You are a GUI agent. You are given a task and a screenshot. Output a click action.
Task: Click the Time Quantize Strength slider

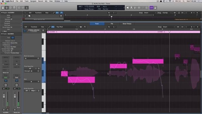[x=35, y=71]
